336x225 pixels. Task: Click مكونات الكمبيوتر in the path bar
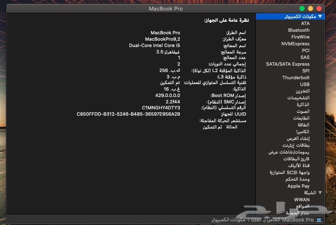[x=228, y=220]
